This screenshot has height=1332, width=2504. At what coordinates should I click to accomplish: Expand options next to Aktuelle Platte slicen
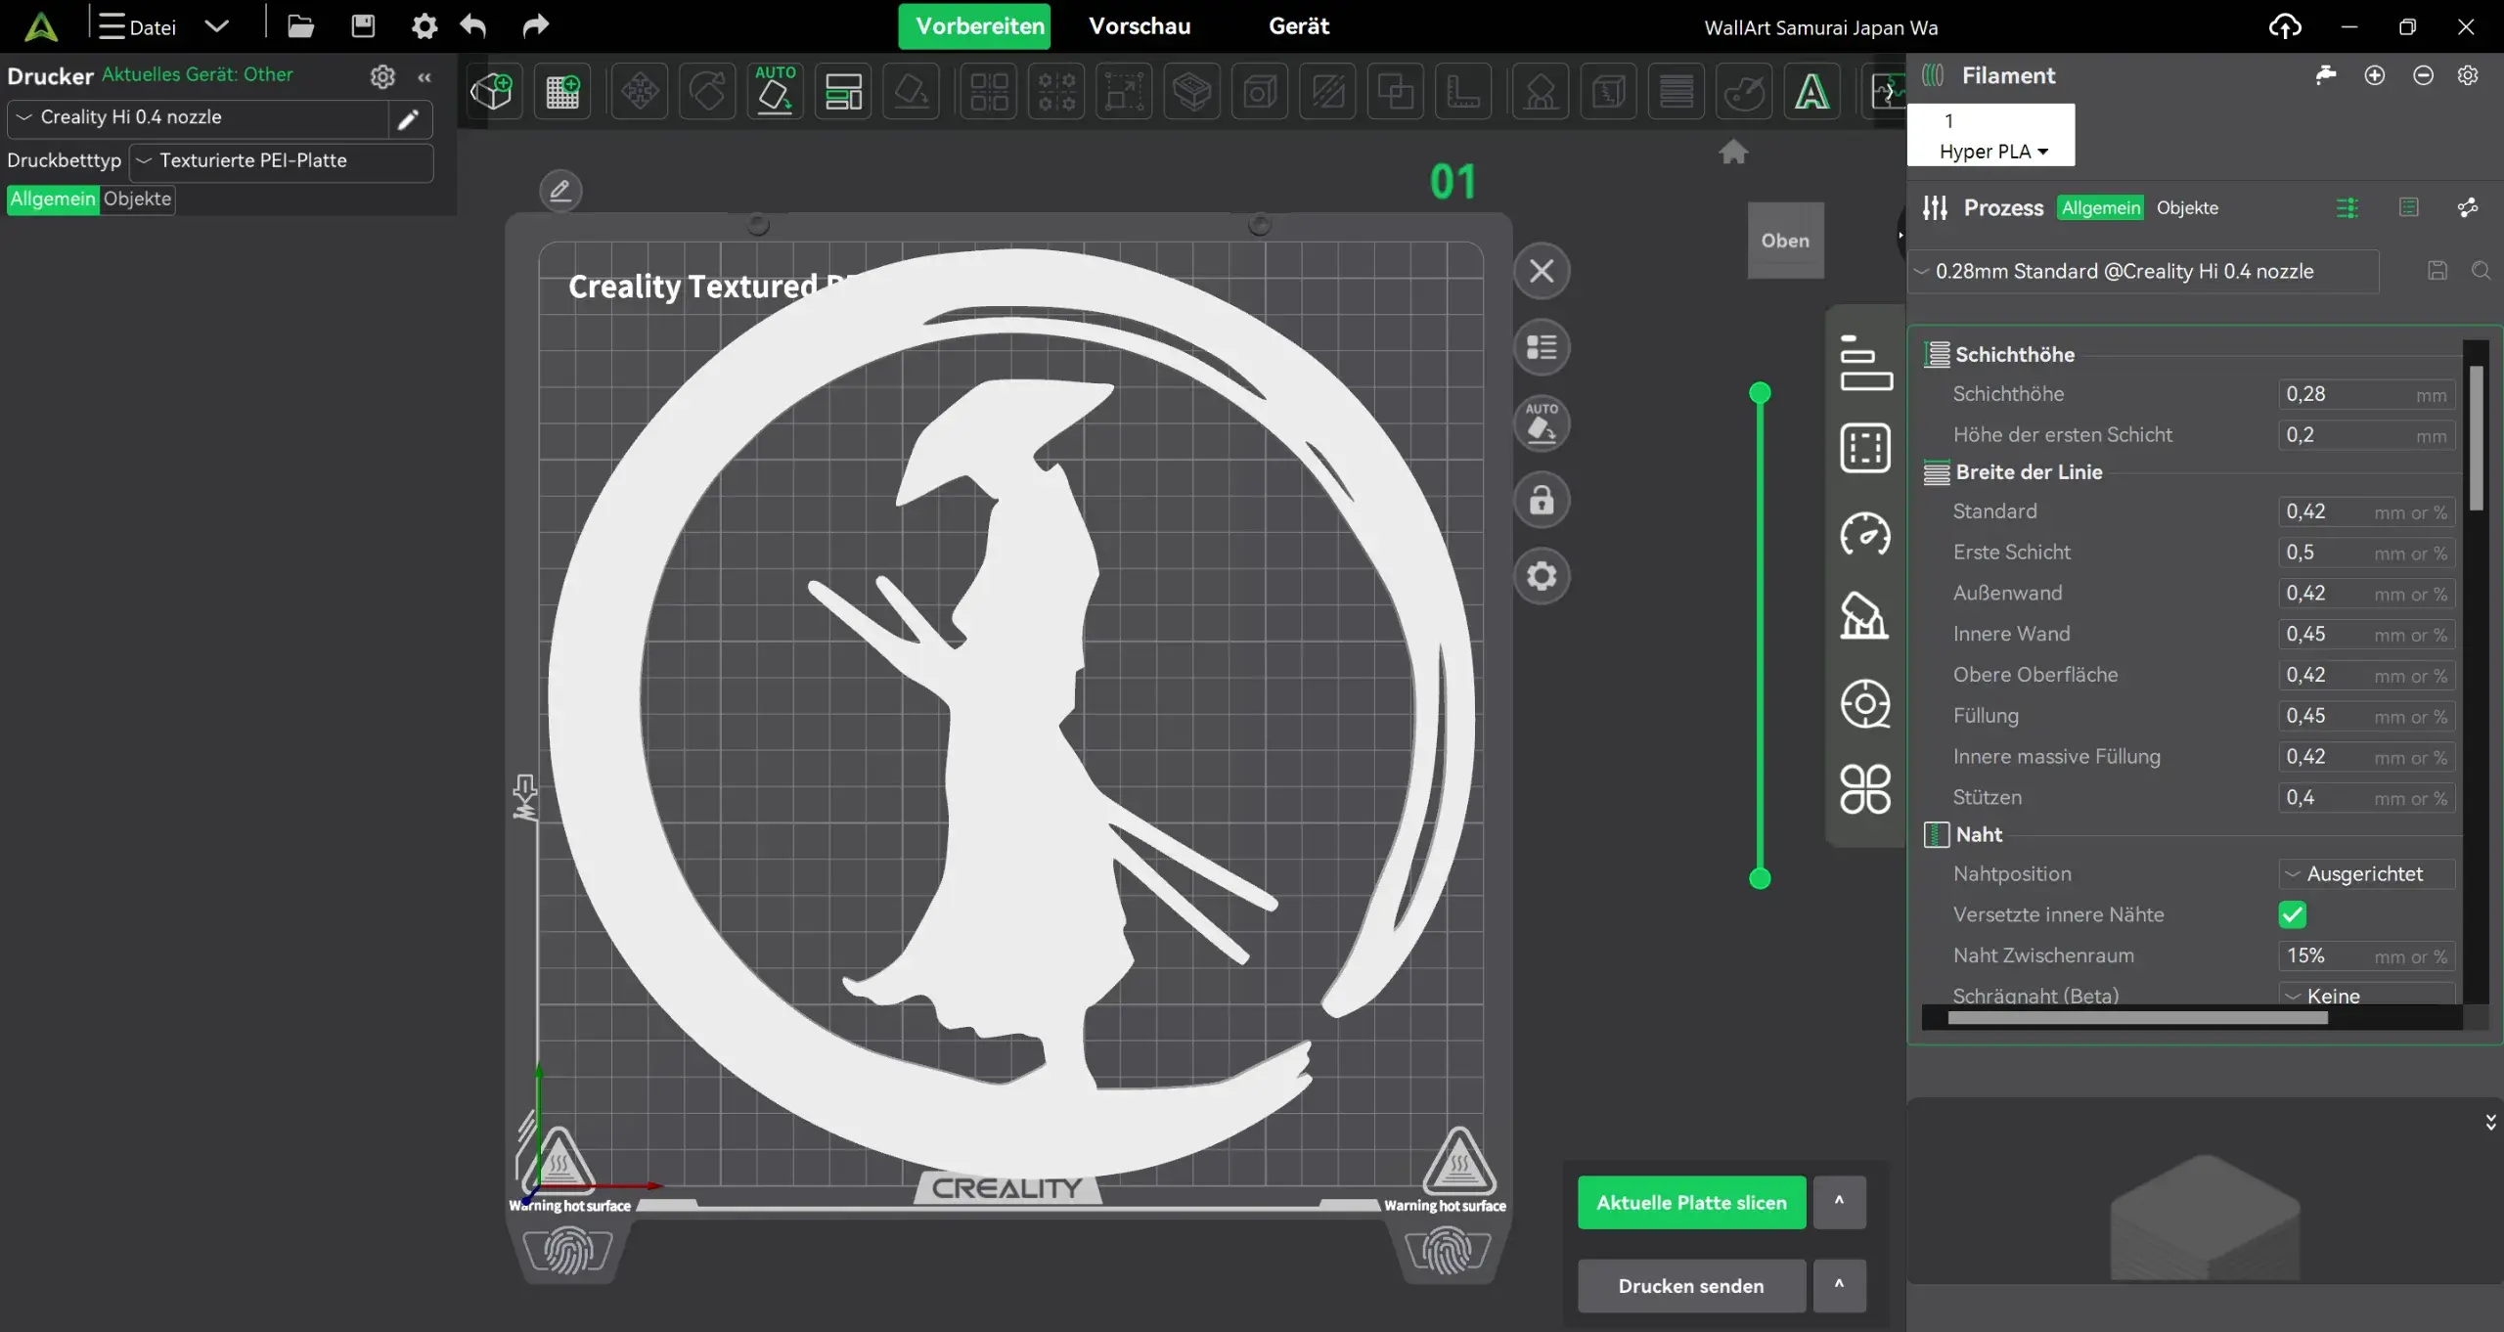point(1839,1202)
